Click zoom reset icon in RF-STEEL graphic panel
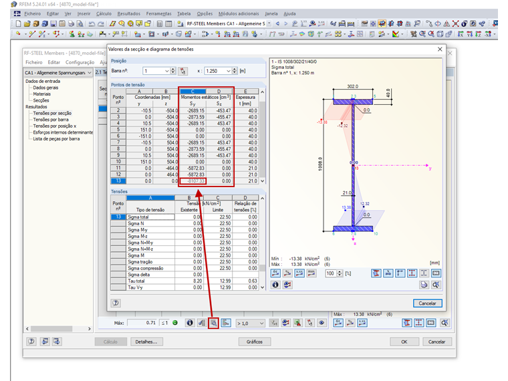 (444, 323)
